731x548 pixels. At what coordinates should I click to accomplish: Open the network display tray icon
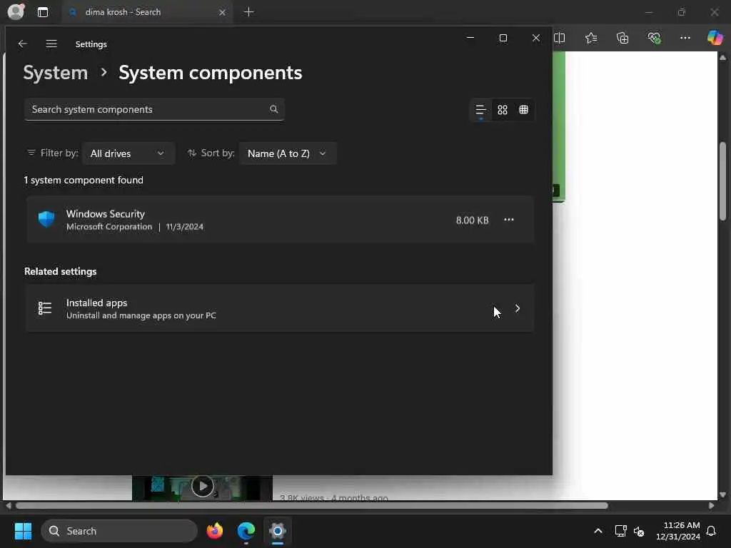[x=620, y=531]
